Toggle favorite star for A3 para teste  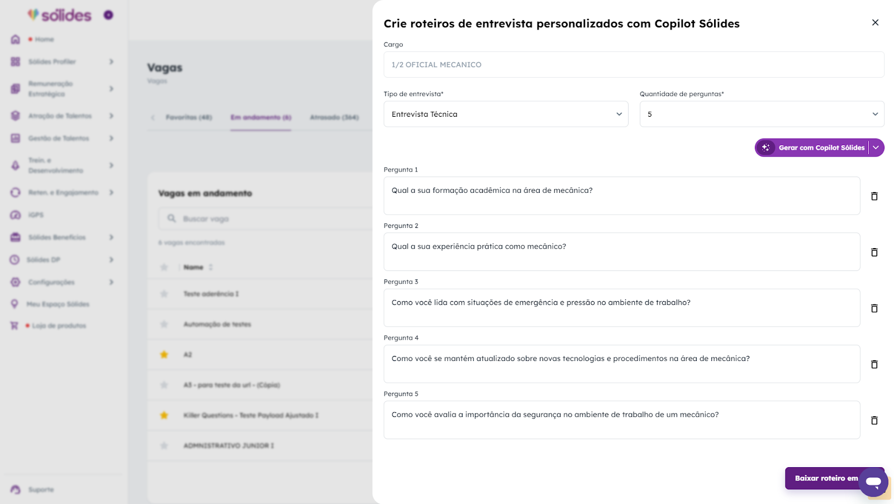(164, 385)
